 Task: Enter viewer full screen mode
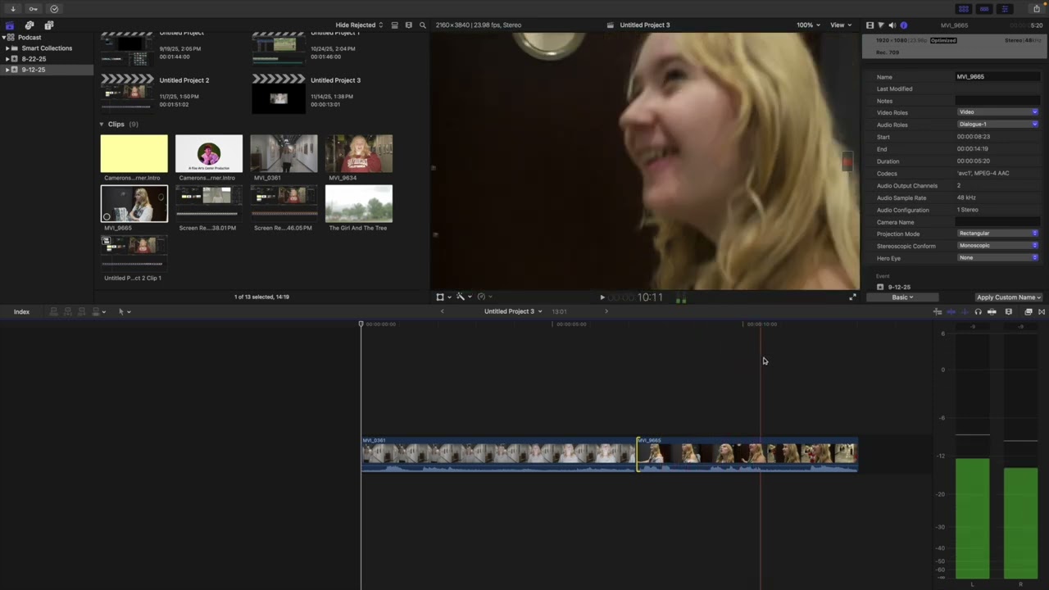[852, 297]
